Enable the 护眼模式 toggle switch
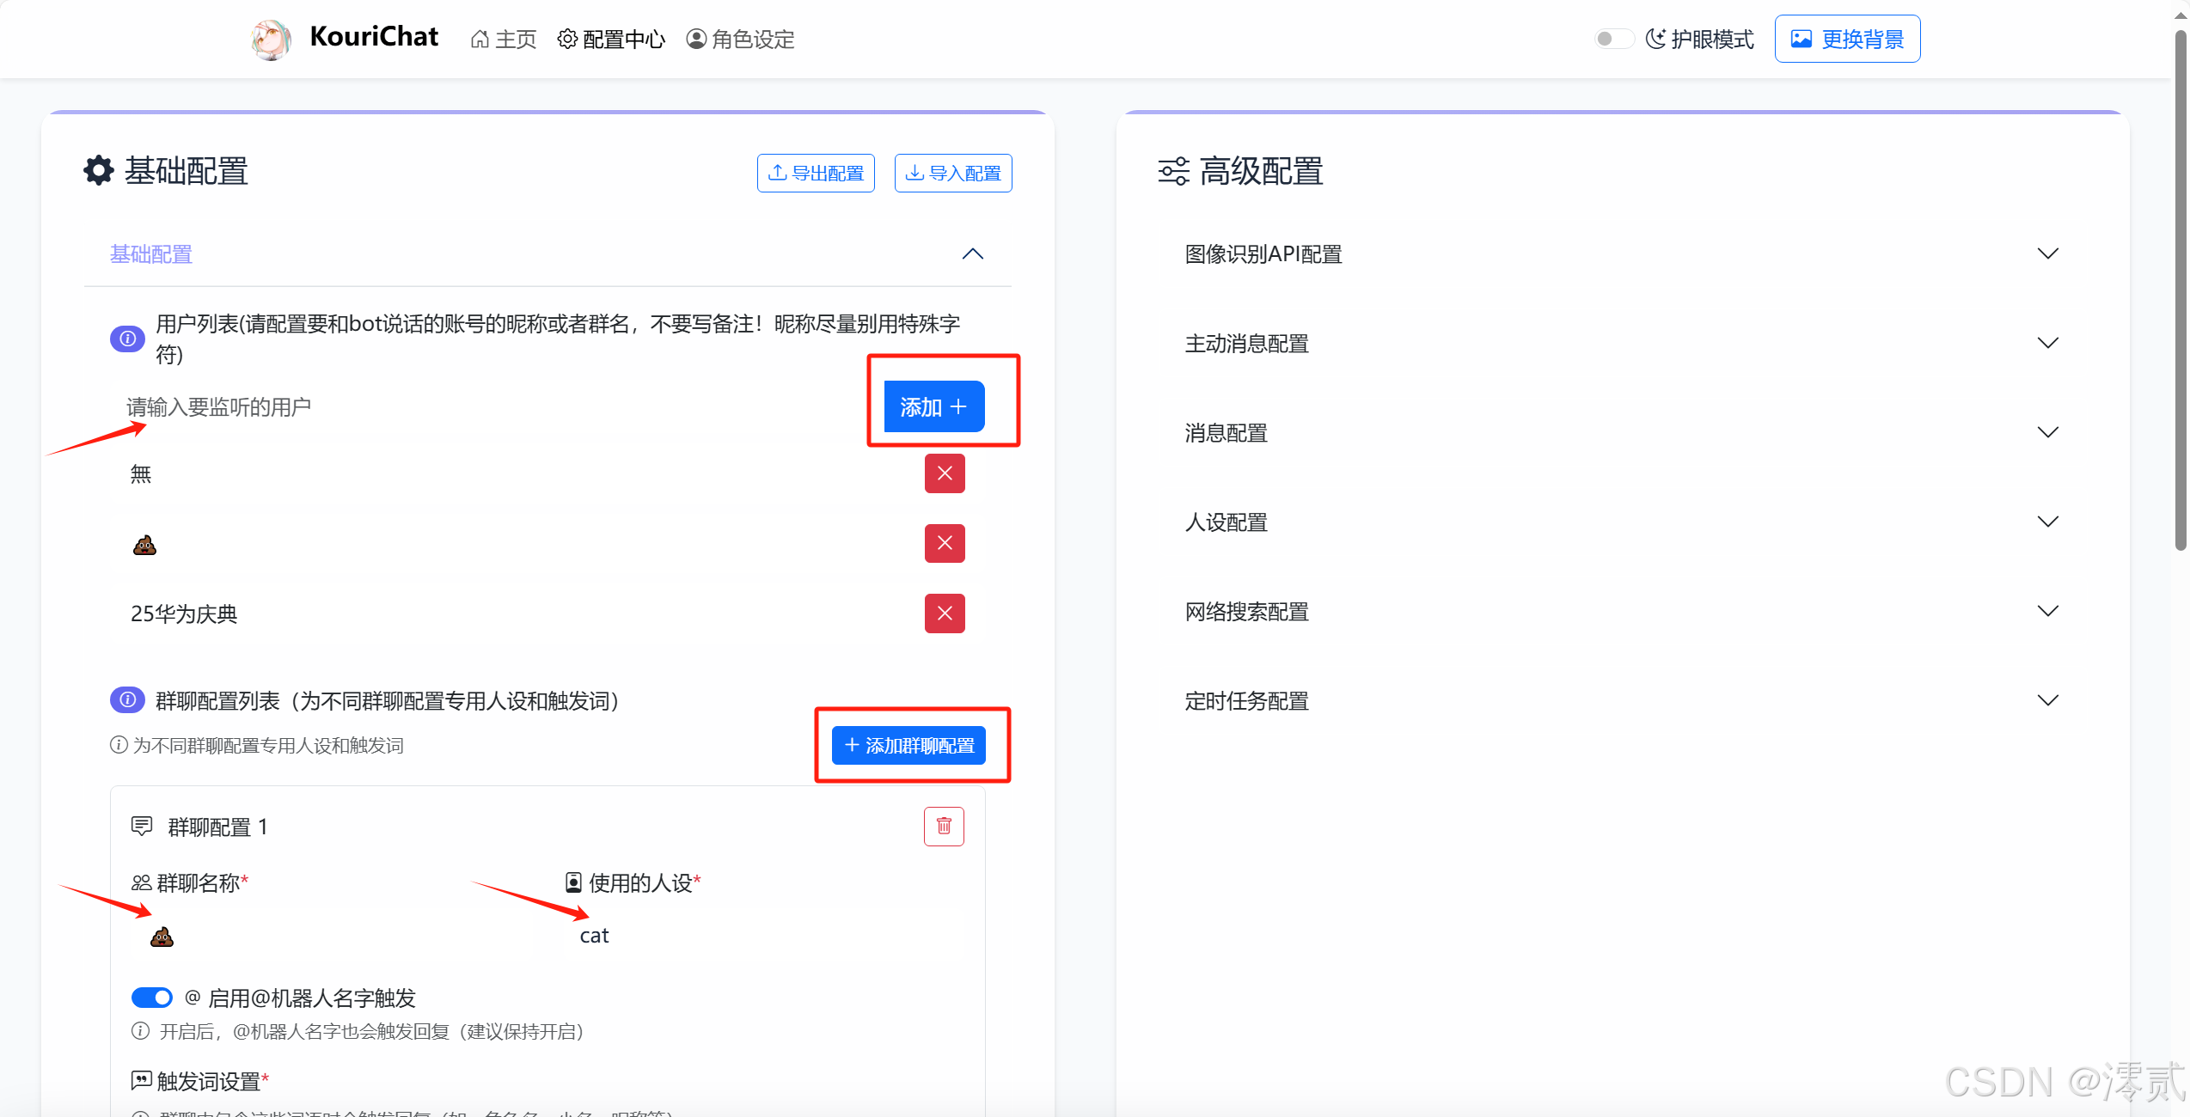 click(1613, 39)
